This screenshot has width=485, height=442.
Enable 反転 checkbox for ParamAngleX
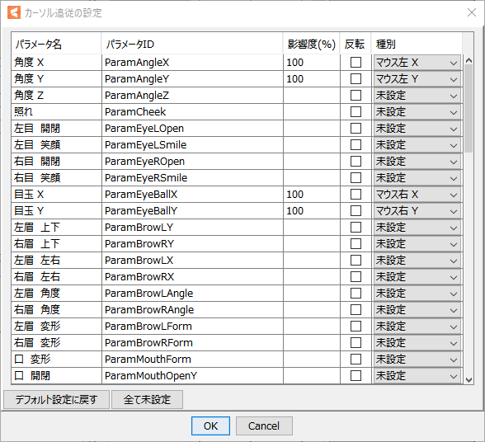pos(356,63)
